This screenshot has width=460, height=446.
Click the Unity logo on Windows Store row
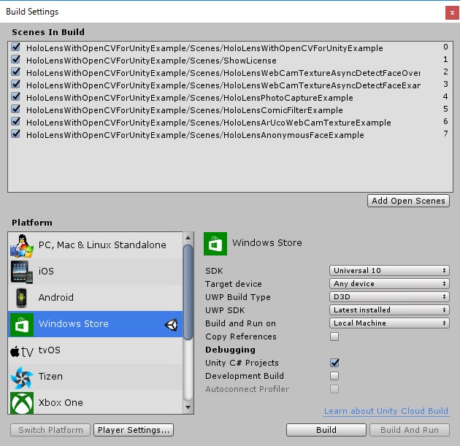pos(171,325)
